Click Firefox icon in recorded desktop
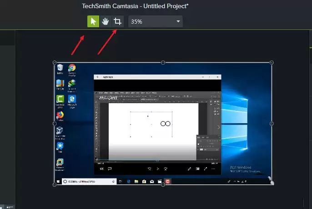This screenshot has height=209, width=312. pyautogui.click(x=60, y=116)
